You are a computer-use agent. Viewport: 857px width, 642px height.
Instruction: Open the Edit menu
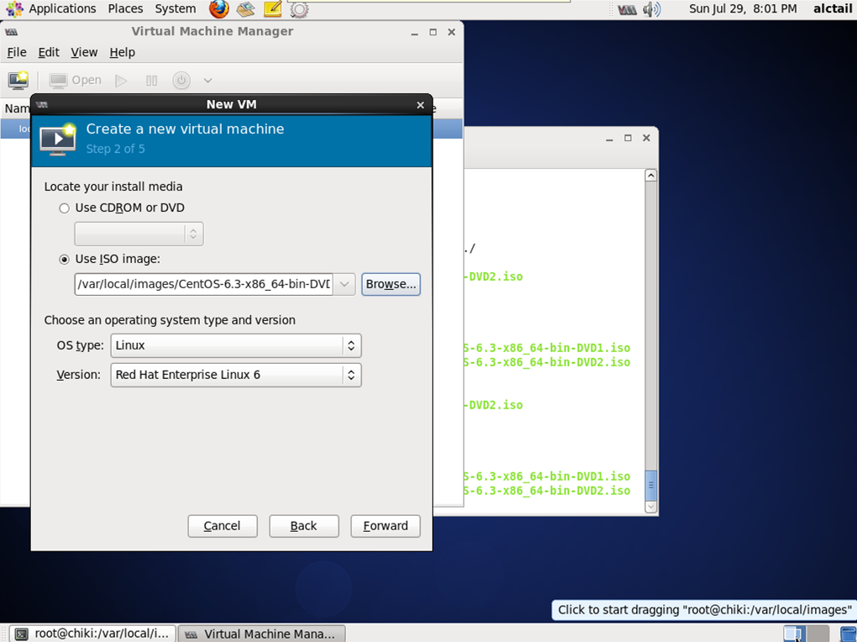point(49,52)
